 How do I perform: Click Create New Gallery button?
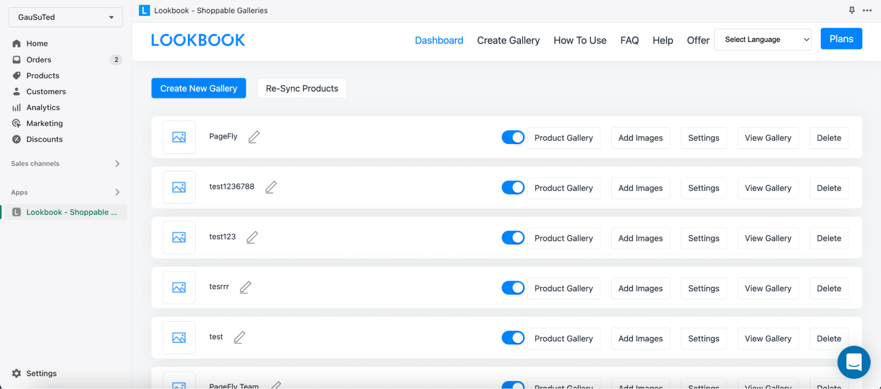tap(199, 89)
